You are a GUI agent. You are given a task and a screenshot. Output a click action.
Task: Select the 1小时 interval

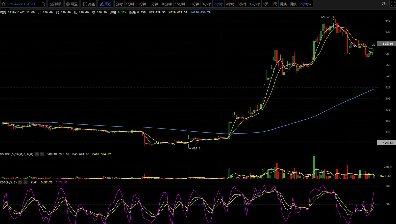pos(207,4)
